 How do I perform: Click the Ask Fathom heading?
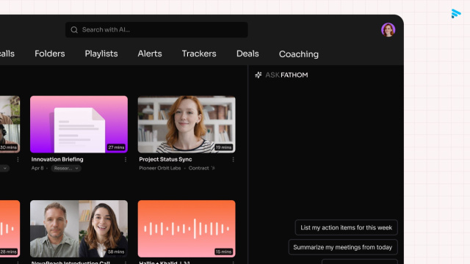click(x=286, y=75)
